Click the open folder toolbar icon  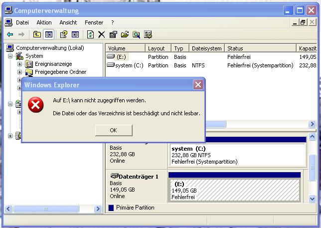(125, 34)
